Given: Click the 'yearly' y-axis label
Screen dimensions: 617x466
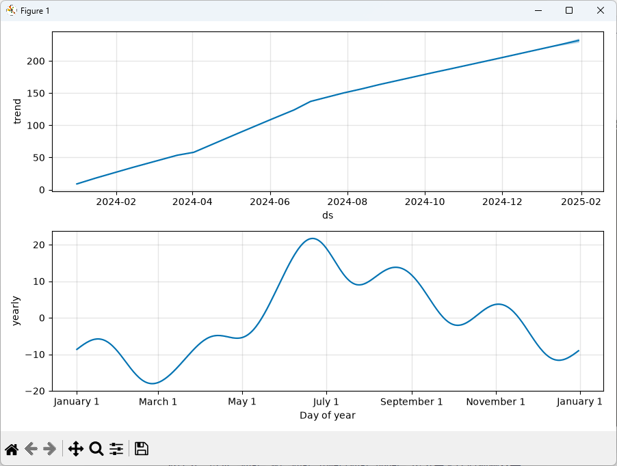Looking at the screenshot, I should pos(15,311).
